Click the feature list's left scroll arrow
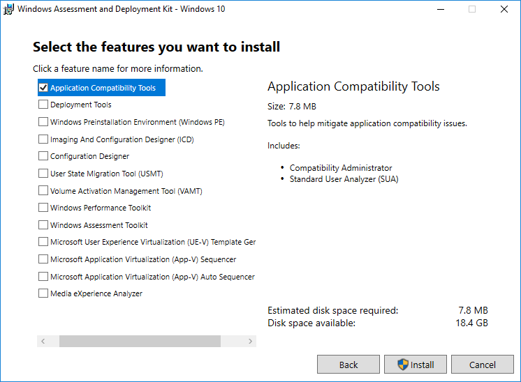521x382 pixels. coord(43,341)
